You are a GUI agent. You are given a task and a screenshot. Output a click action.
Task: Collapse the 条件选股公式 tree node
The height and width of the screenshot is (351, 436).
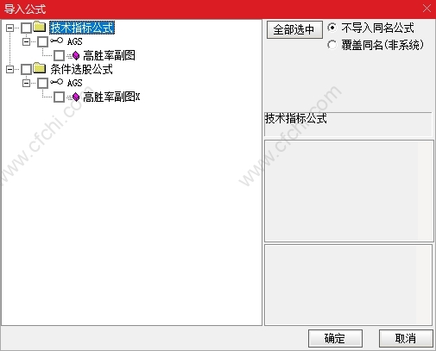9,69
